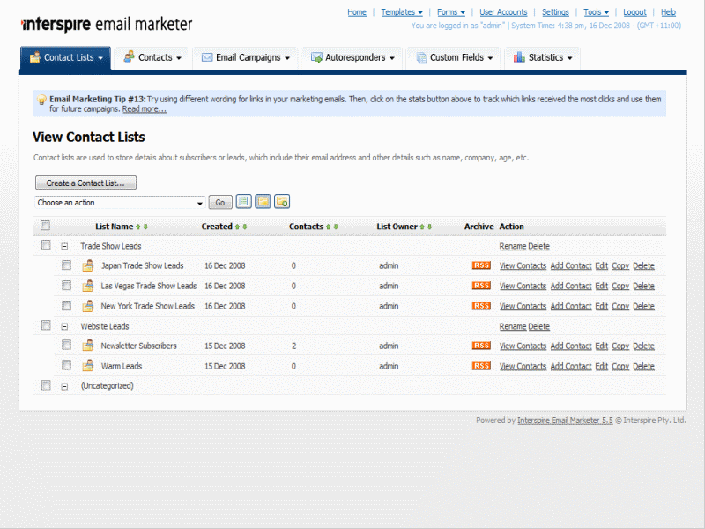Sort List Name ascending with up arrow
705x529 pixels.
coord(138,227)
